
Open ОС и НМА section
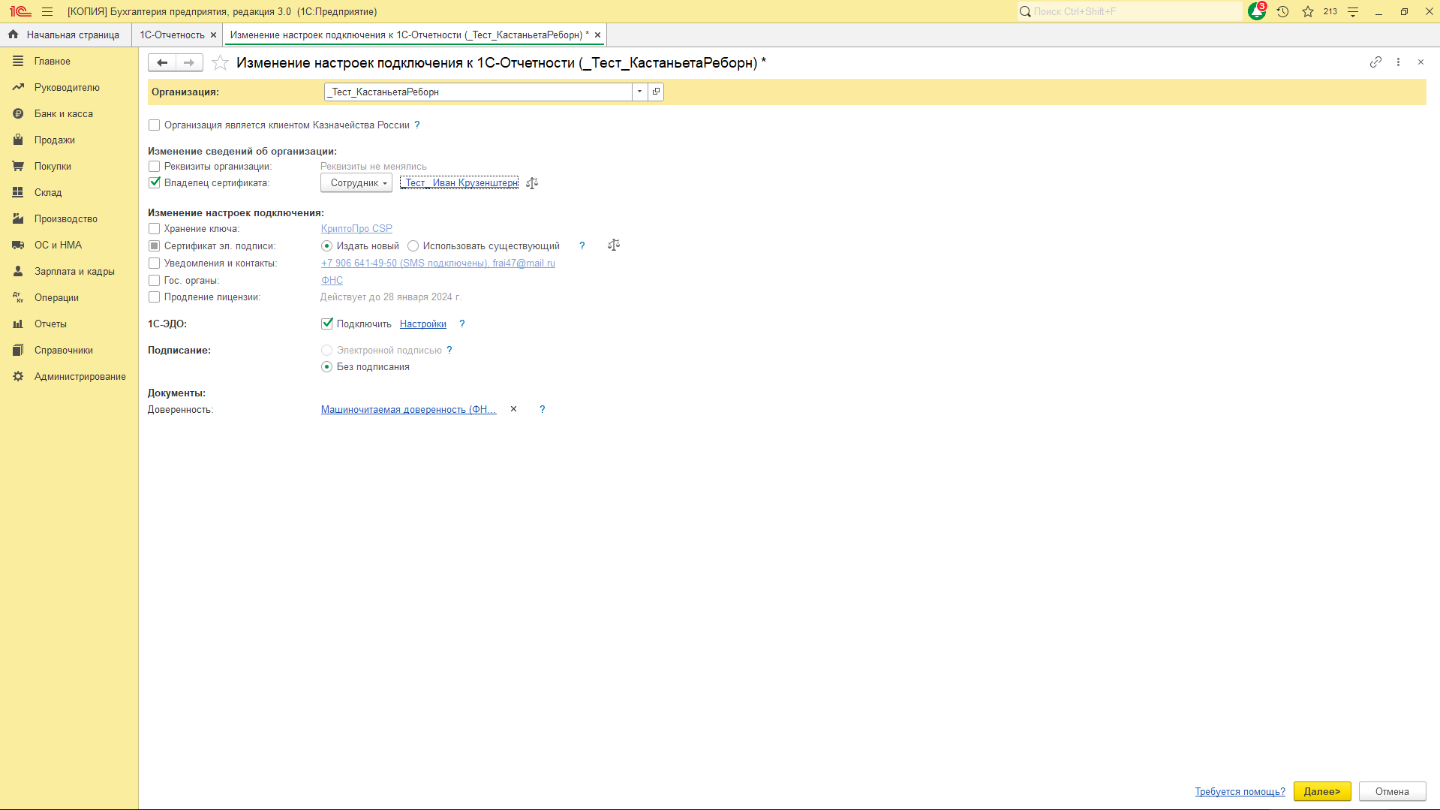click(69, 245)
